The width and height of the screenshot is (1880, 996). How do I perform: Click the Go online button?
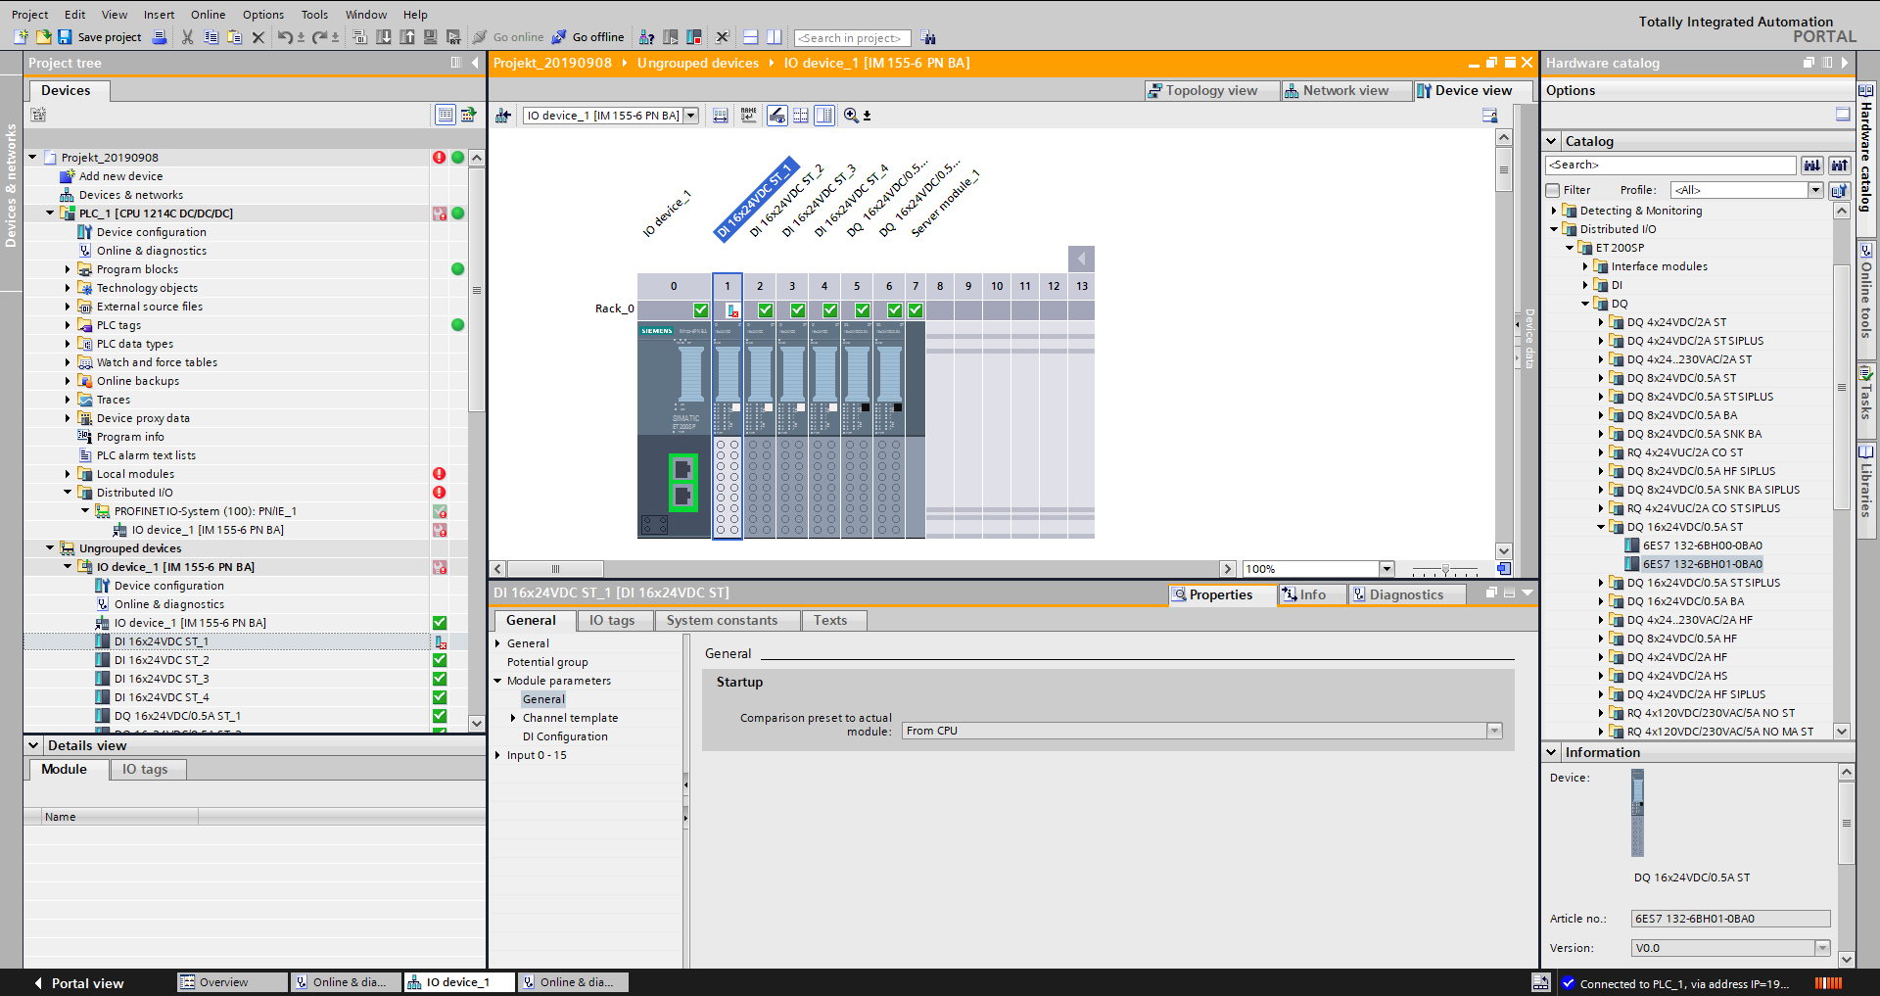click(508, 37)
